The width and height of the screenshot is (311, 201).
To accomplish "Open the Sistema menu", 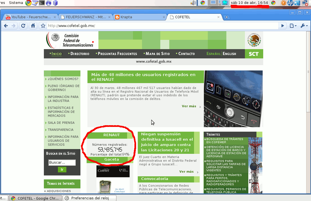I will click(16, 3).
